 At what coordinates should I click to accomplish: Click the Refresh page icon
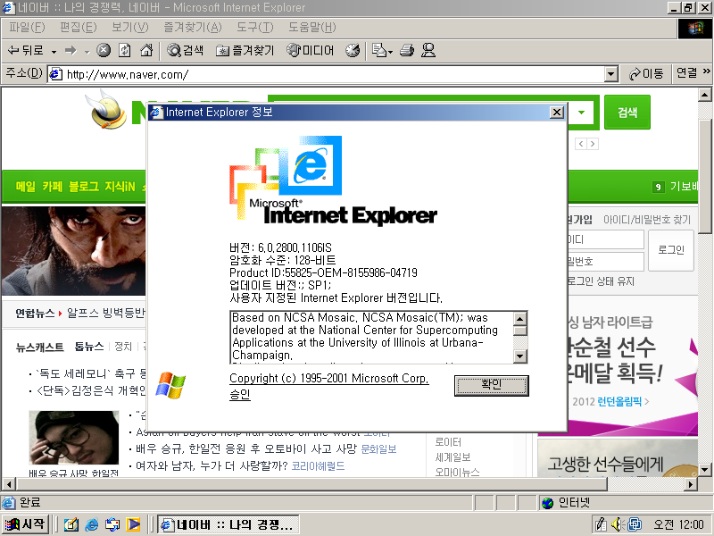click(125, 50)
